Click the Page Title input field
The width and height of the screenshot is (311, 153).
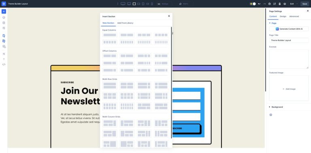pyautogui.click(x=289, y=40)
